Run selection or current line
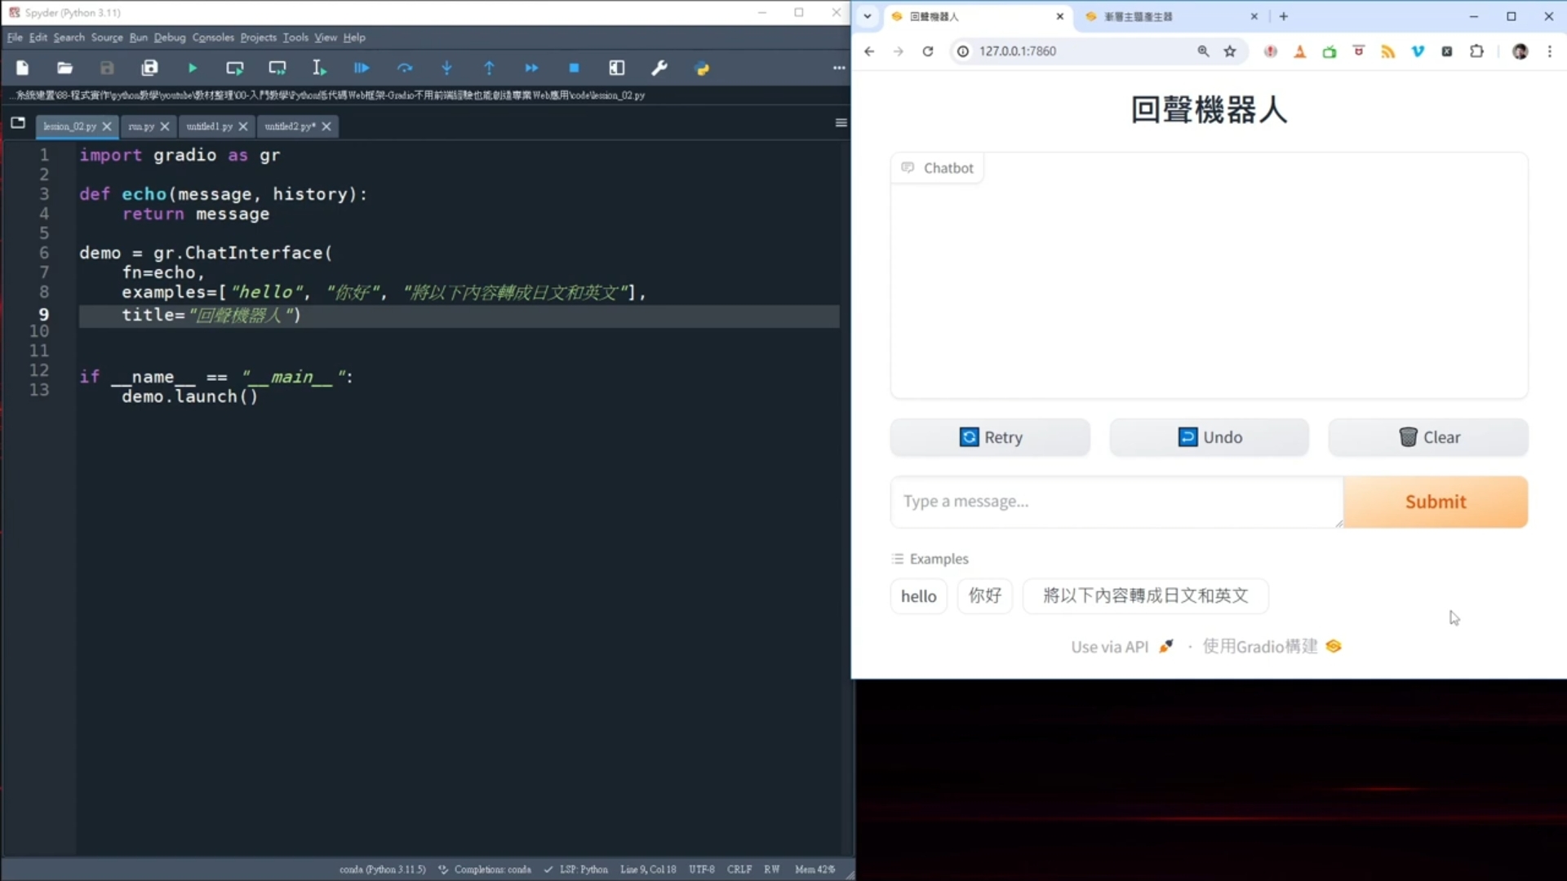The height and width of the screenshot is (881, 1567). pyautogui.click(x=319, y=69)
